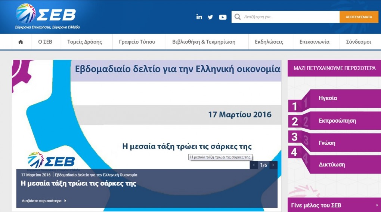Click the magnifier search icon

(x=238, y=17)
